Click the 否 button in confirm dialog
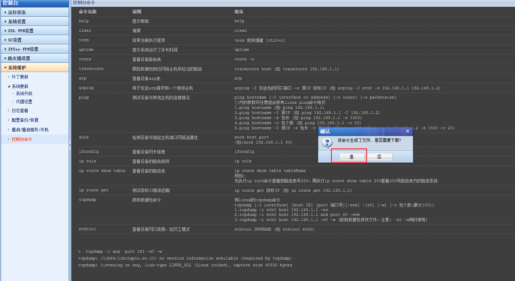Screen dimensions: 515x281 point(379,157)
